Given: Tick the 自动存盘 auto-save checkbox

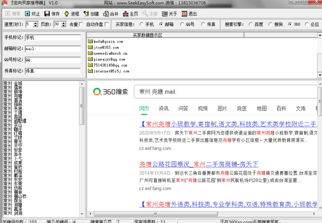Looking at the screenshot, I should pyautogui.click(x=107, y=24).
